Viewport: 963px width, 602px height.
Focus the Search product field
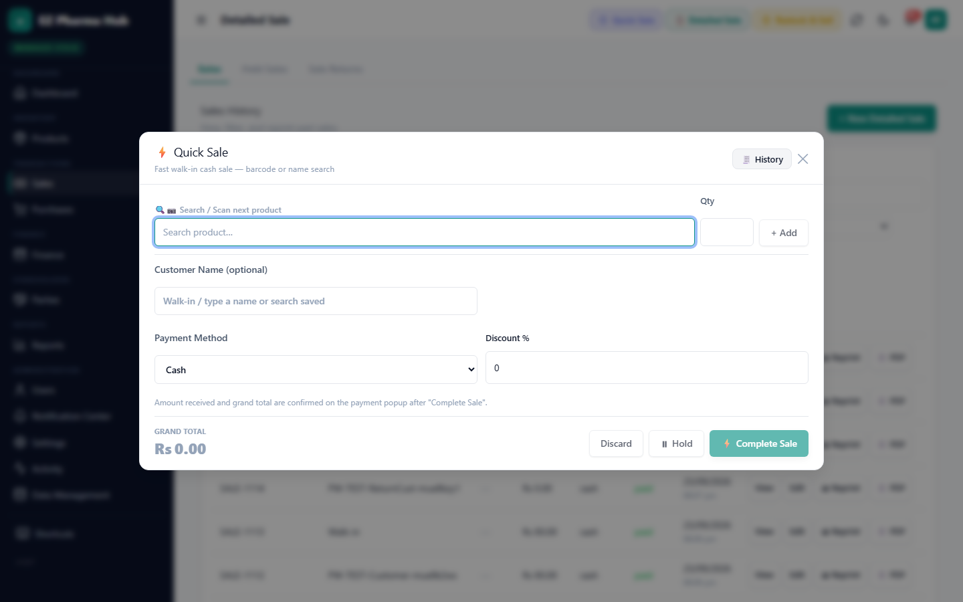click(425, 232)
